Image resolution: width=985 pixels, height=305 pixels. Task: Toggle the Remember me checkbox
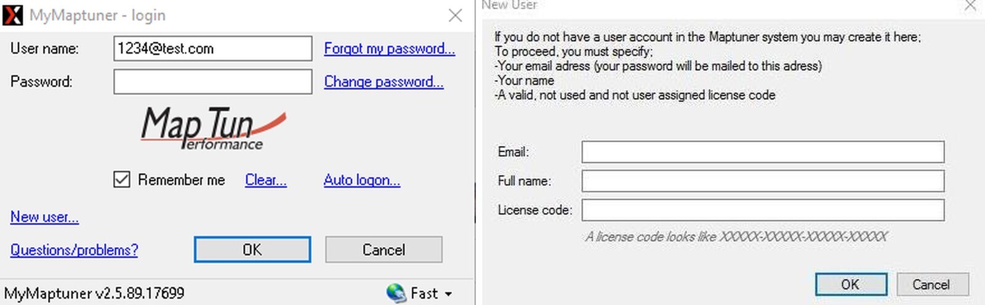pos(122,179)
